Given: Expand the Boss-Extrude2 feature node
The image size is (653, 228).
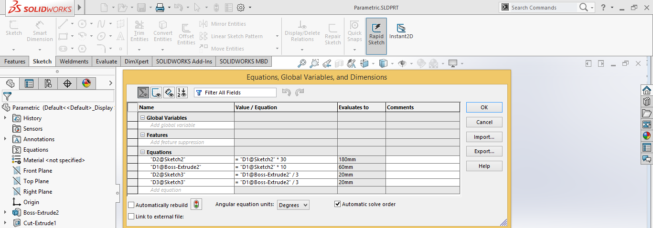Looking at the screenshot, I should click(5, 213).
